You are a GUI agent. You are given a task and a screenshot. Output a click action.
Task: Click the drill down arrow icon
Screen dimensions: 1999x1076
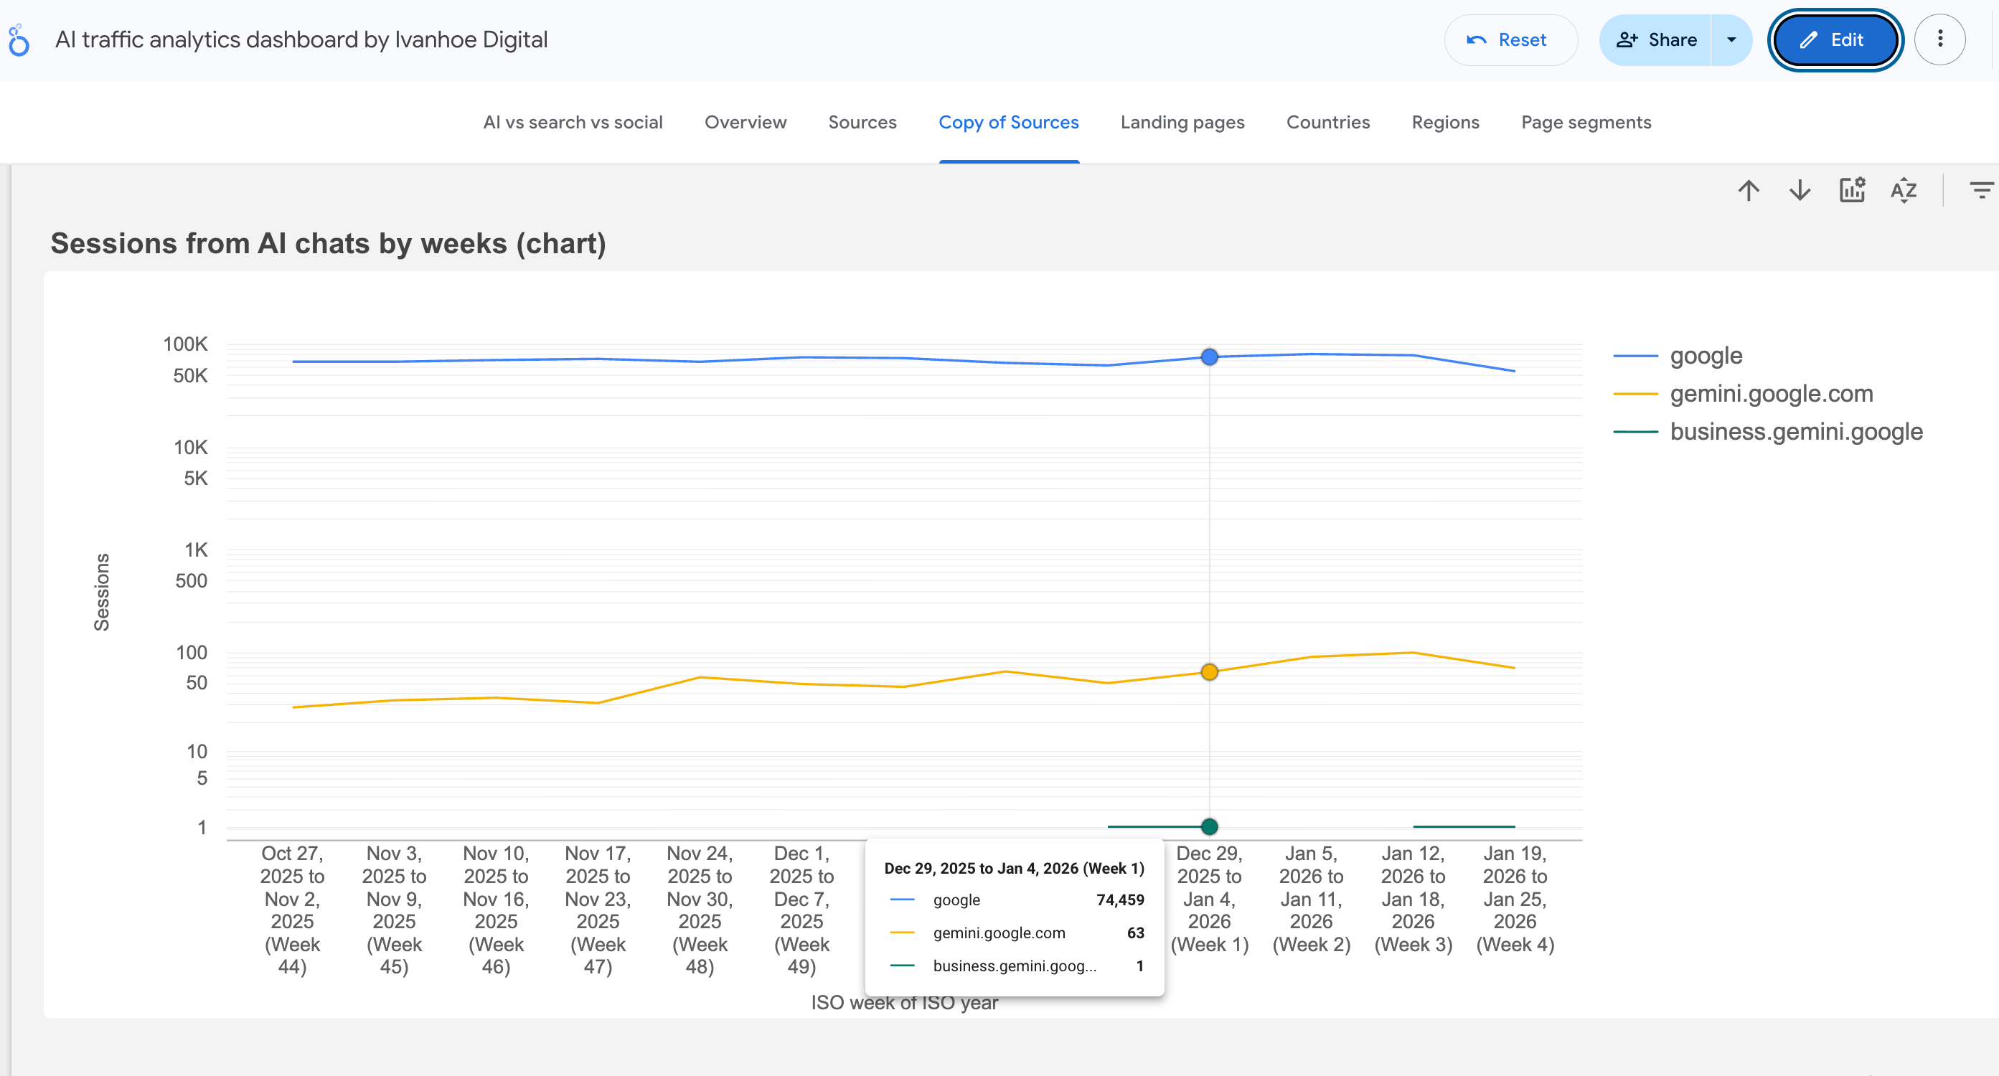tap(1800, 190)
